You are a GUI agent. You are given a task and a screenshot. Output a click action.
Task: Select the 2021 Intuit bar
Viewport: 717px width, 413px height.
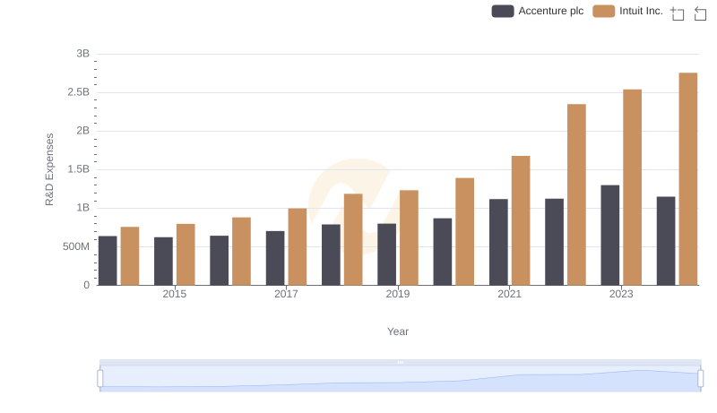521,220
